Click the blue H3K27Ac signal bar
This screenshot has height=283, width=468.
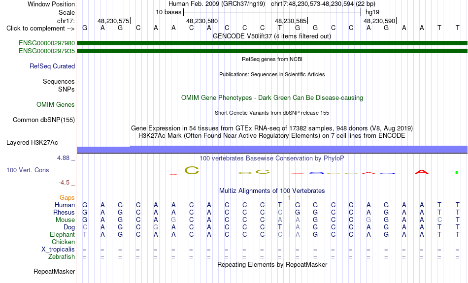coord(272,150)
